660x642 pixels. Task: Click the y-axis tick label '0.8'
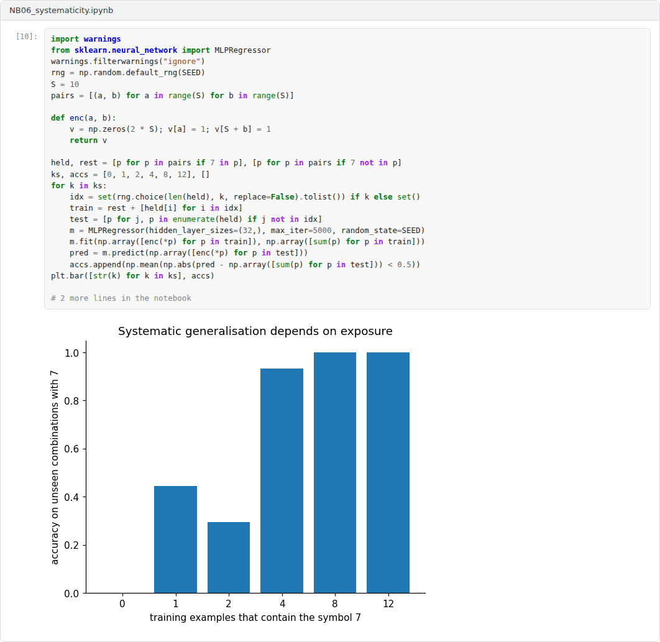click(71, 401)
